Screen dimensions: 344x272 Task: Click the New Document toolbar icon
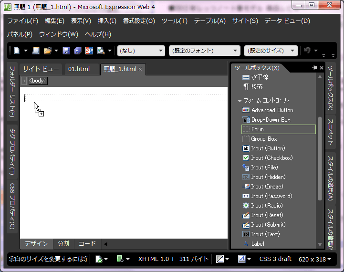click(x=17, y=51)
